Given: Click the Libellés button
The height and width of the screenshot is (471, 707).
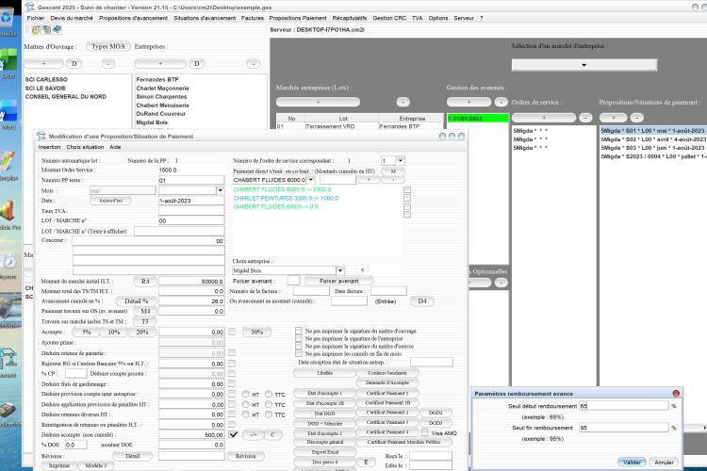Looking at the screenshot, I should (x=324, y=373).
